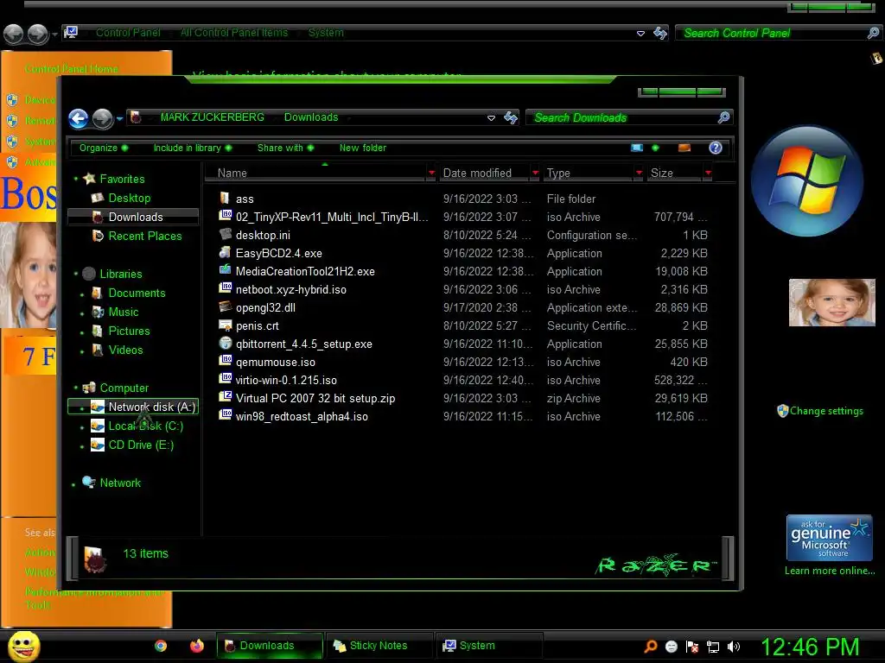Open Pictures library in sidebar
The width and height of the screenshot is (885, 663).
tap(130, 331)
